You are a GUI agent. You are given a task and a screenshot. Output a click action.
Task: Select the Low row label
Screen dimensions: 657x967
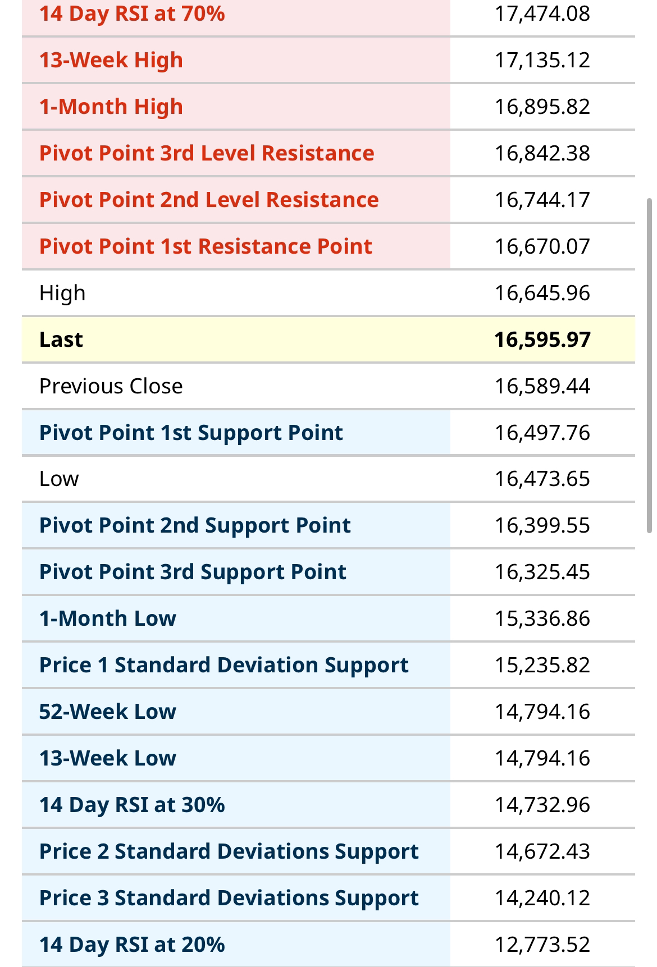pos(59,479)
